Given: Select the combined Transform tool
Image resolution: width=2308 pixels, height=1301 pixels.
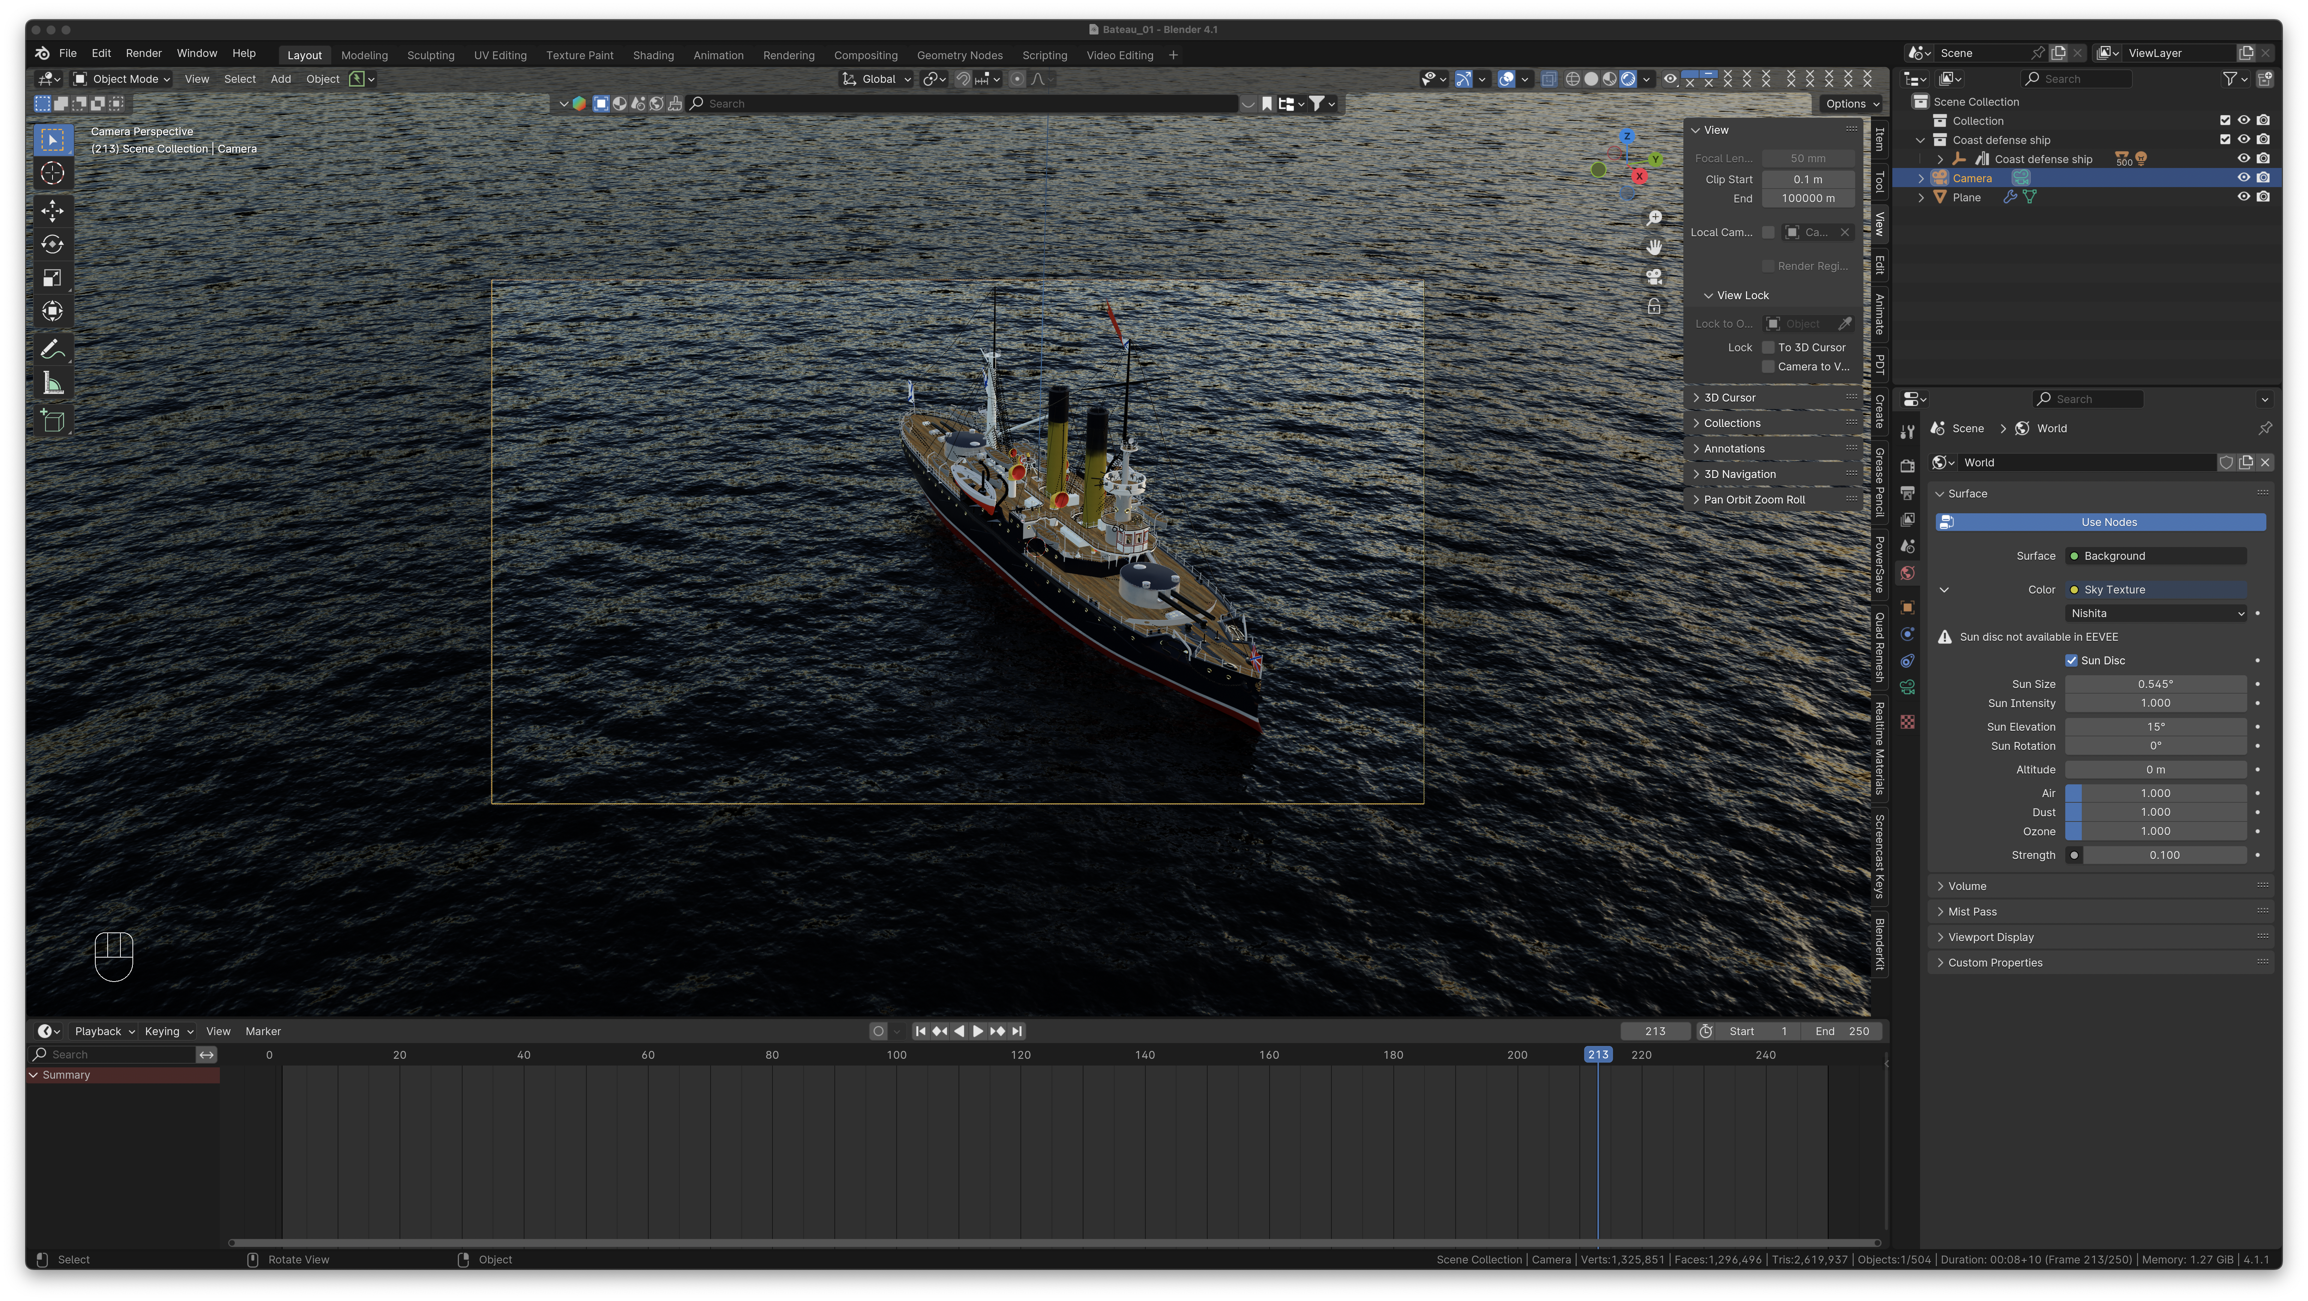Looking at the screenshot, I should 53,311.
